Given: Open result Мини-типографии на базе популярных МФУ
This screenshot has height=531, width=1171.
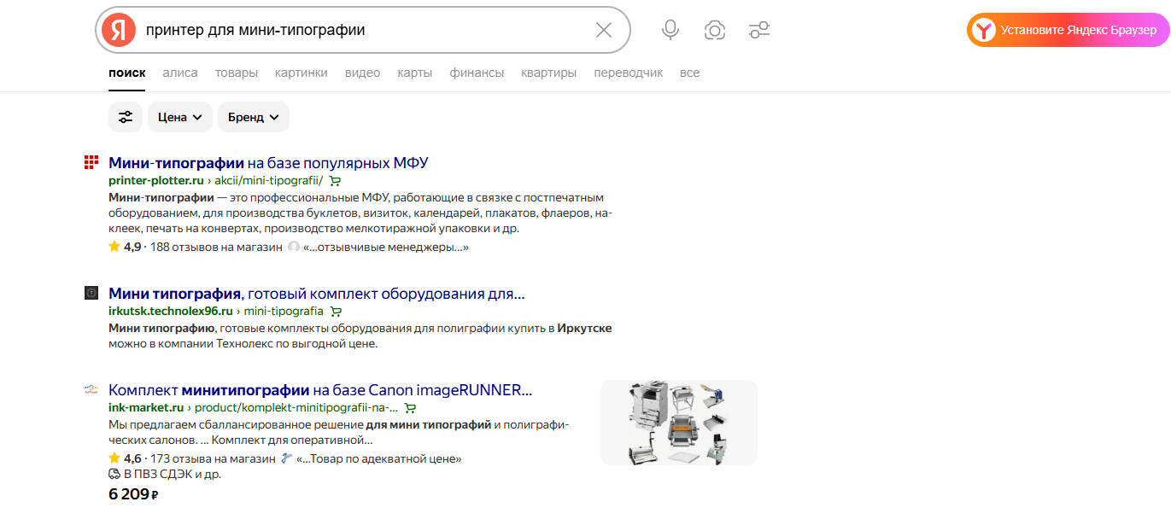Looking at the screenshot, I should click(268, 162).
